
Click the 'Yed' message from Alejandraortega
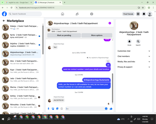pyautogui.click(x=55, y=47)
